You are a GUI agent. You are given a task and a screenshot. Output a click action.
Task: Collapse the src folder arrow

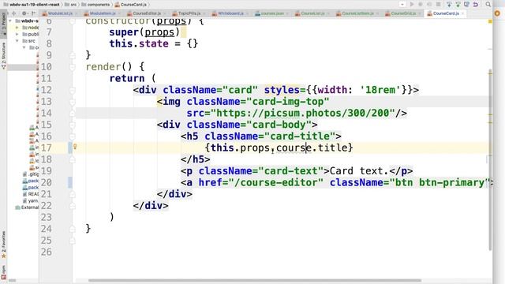pyautogui.click(x=17, y=41)
